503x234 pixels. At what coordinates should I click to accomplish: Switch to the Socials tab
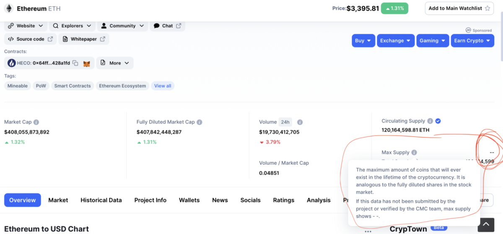[251, 200]
